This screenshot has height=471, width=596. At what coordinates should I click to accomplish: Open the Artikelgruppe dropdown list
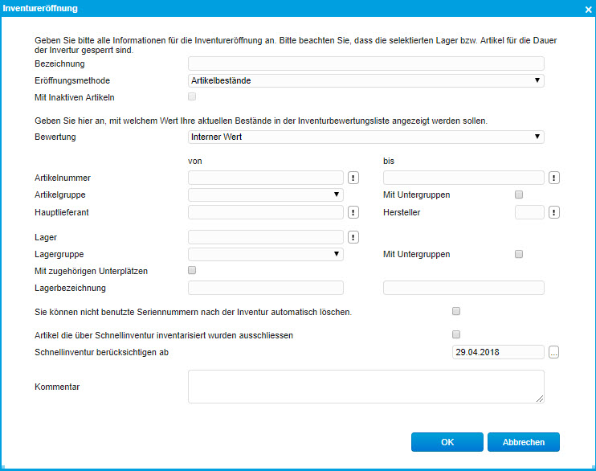265,195
